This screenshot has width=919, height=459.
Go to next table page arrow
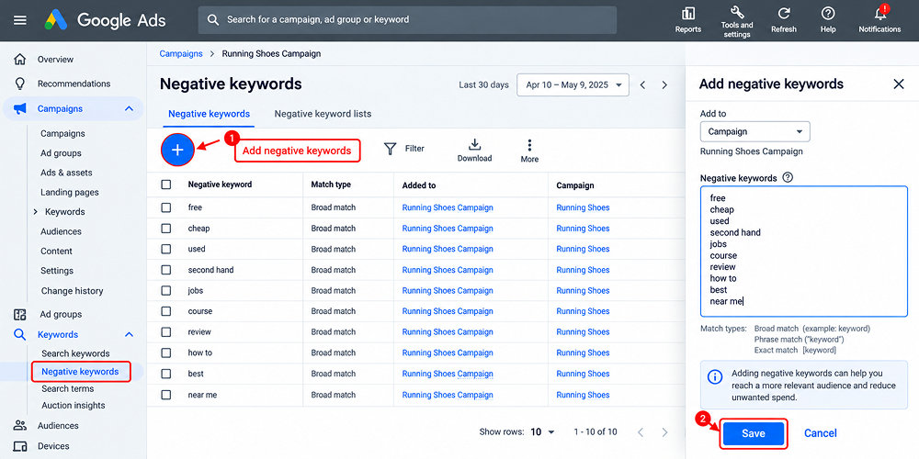pyautogui.click(x=664, y=432)
